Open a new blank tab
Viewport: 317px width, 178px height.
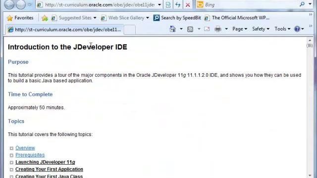point(130,30)
